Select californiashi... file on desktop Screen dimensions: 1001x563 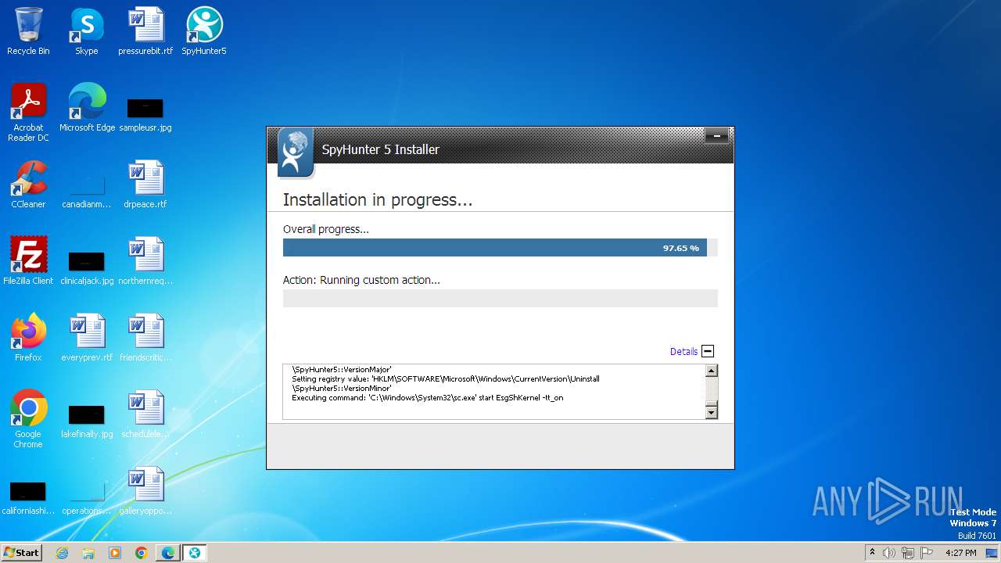coord(28,497)
